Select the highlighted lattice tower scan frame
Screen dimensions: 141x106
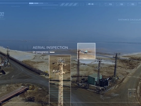click(60, 80)
